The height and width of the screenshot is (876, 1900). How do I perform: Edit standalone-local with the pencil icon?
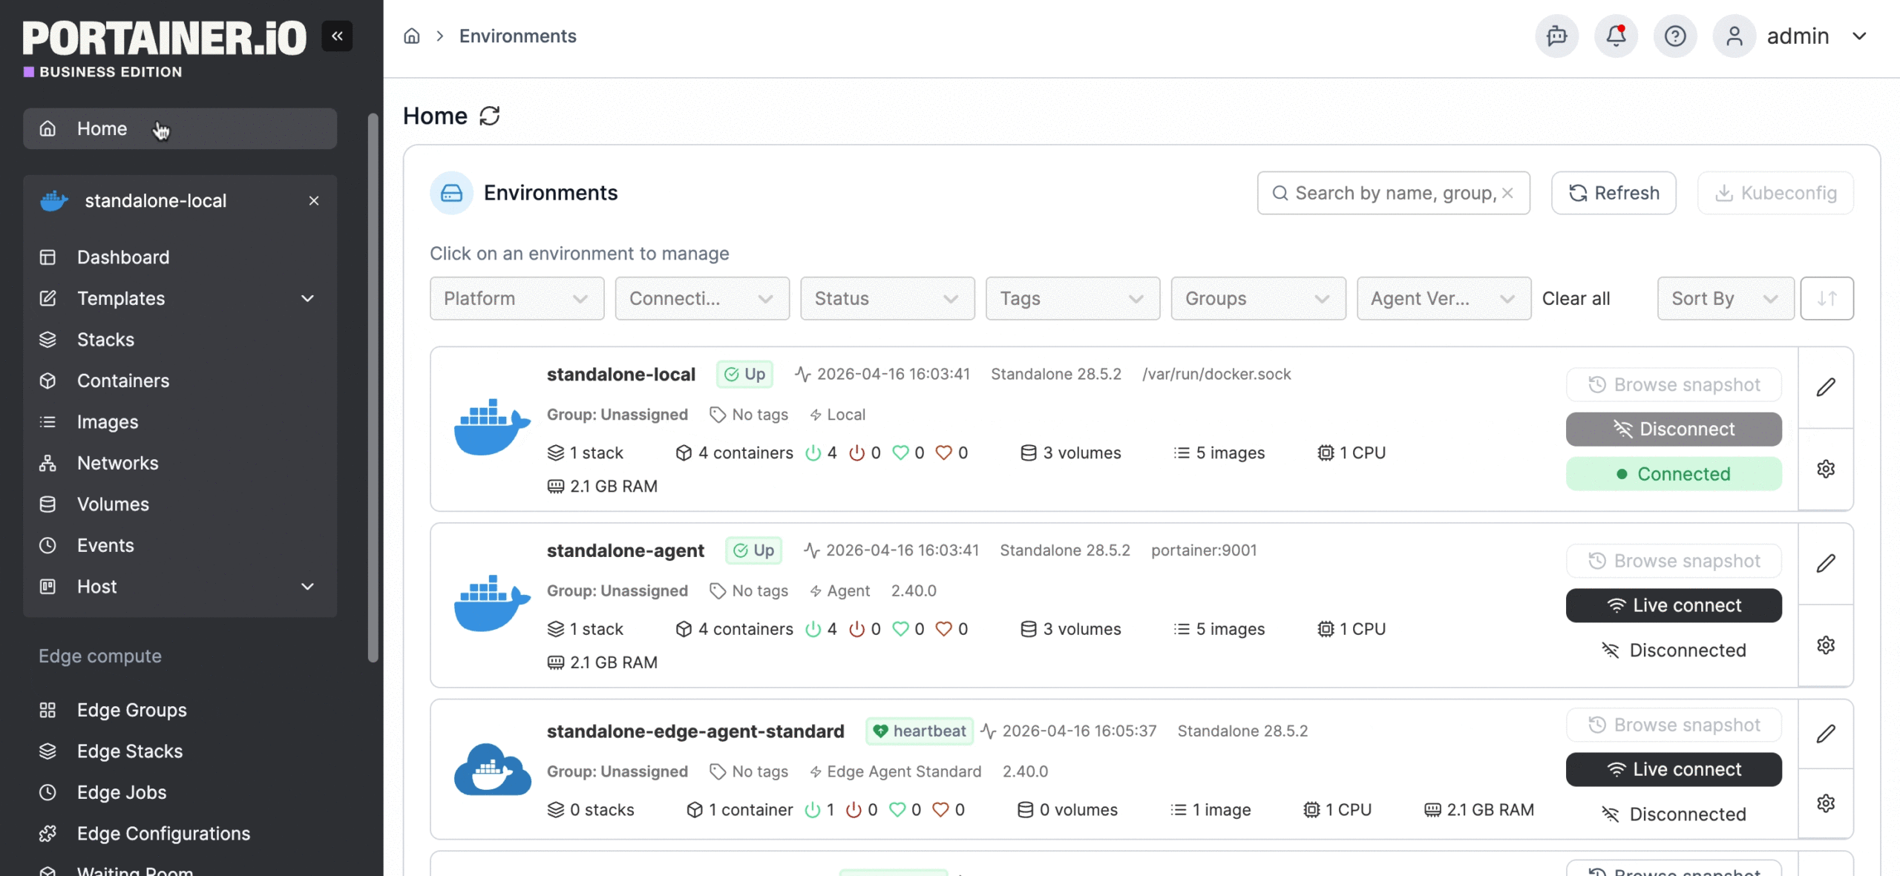(x=1826, y=387)
